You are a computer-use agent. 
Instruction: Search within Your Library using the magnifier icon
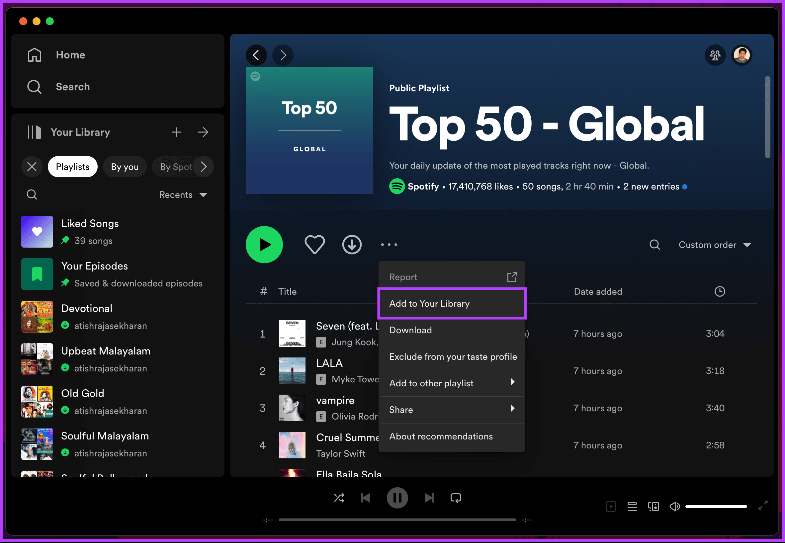[x=32, y=194]
